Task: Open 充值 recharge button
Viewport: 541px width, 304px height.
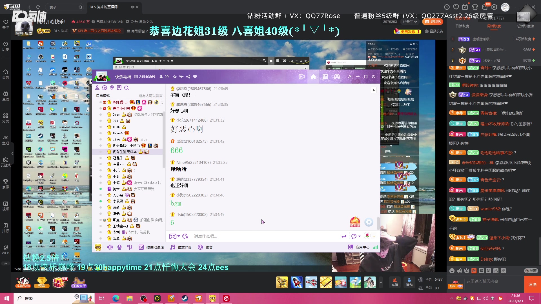Action: click(395, 282)
